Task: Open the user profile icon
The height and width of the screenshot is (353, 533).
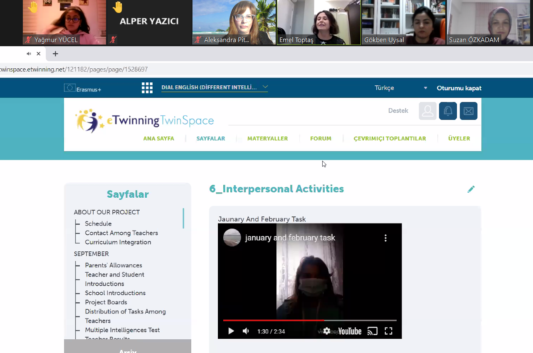Action: (x=427, y=111)
